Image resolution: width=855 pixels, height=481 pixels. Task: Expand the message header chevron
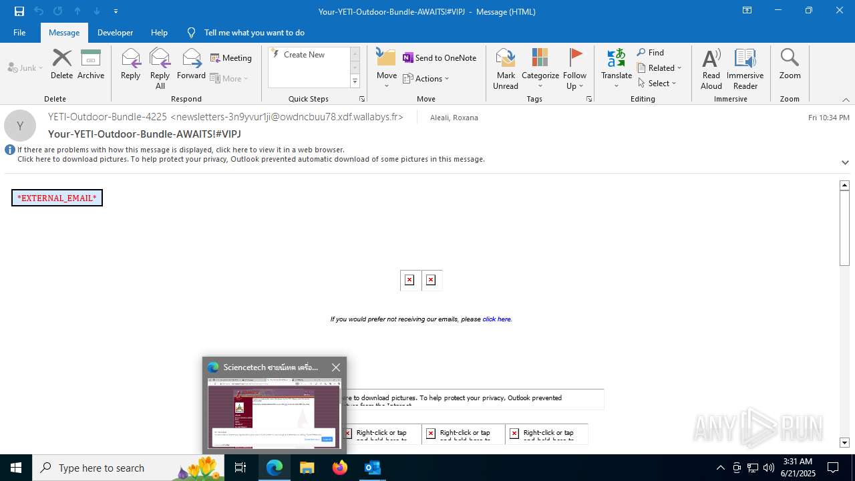845,162
